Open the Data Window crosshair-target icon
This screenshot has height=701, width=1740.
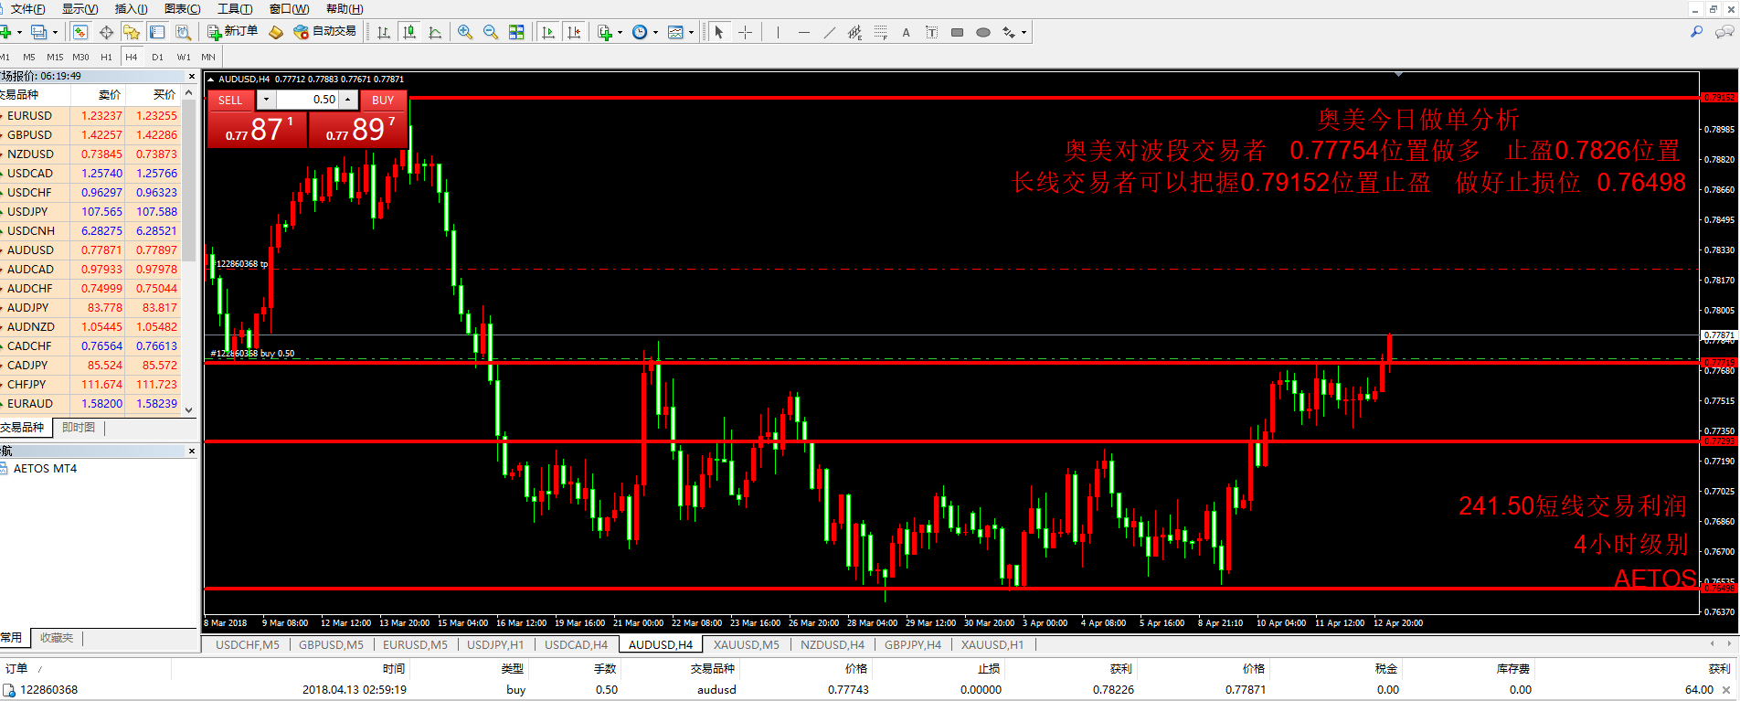106,32
